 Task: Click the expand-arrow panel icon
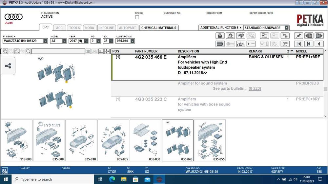[x=107, y=51]
